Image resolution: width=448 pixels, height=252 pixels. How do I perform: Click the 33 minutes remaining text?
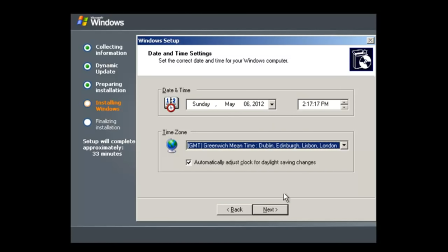pyautogui.click(x=107, y=153)
